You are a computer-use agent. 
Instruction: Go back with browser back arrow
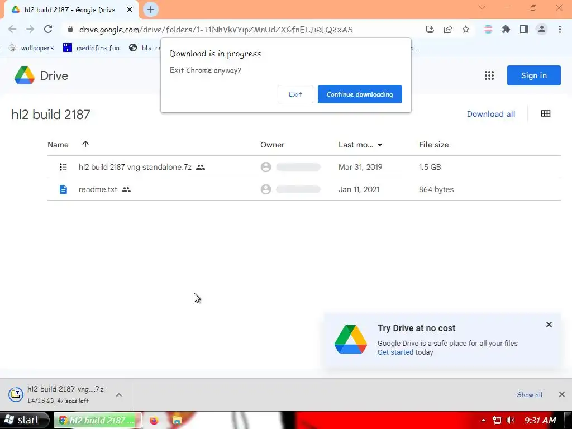tap(12, 29)
